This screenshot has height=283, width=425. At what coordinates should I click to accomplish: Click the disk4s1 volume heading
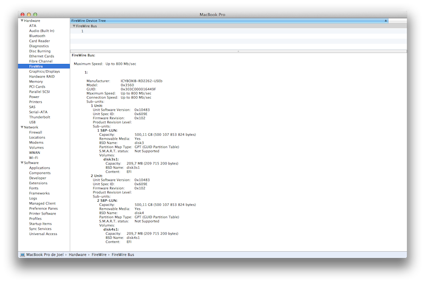click(x=111, y=229)
